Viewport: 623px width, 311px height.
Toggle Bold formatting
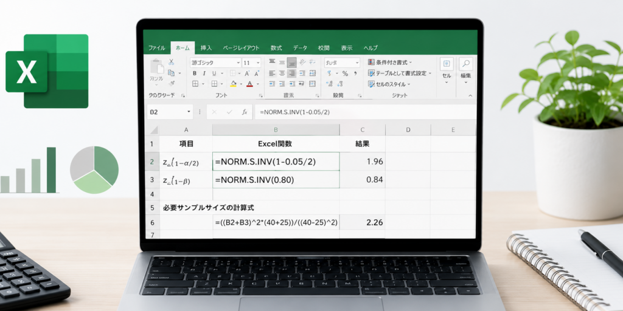point(194,73)
